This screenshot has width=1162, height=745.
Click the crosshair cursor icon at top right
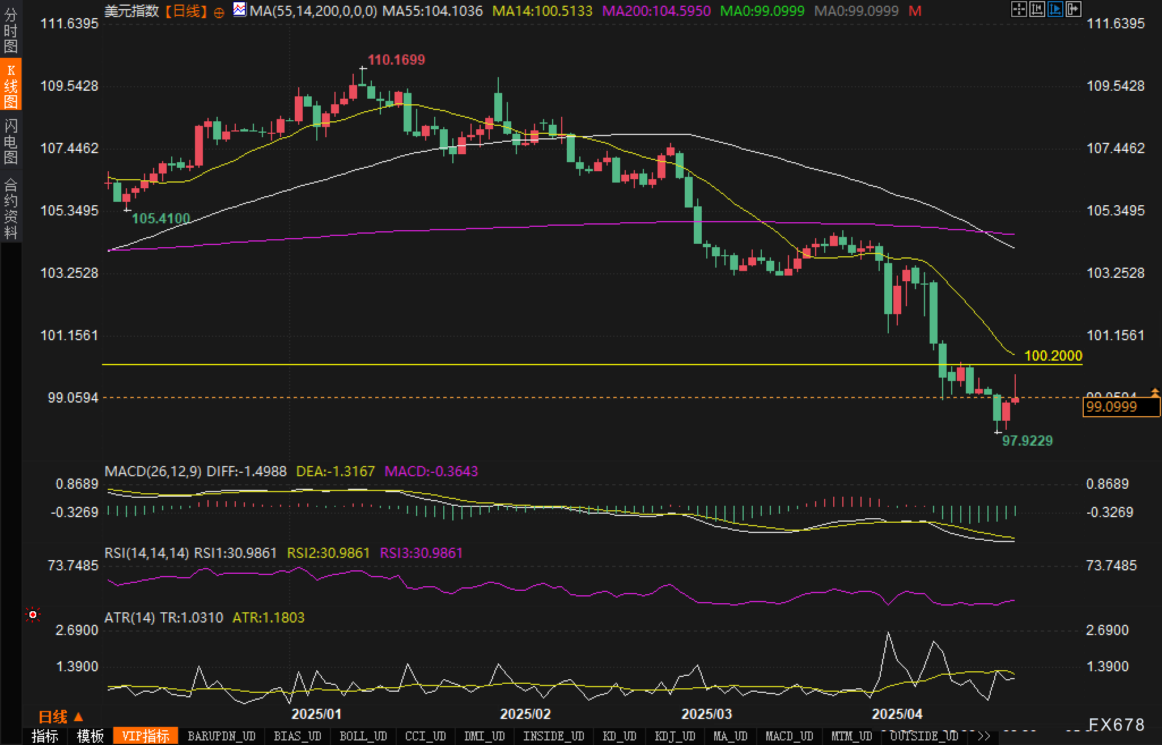point(1019,9)
